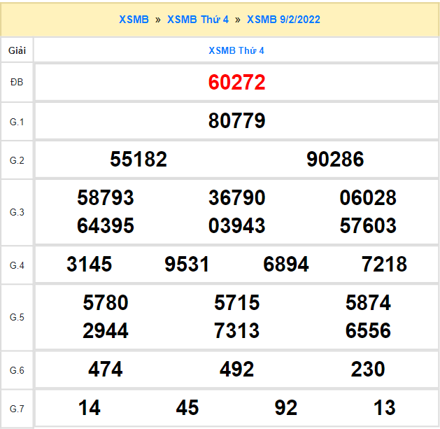The image size is (440, 429).
Task: Open the XSMB breadcrumb link
Action: pyautogui.click(x=134, y=20)
